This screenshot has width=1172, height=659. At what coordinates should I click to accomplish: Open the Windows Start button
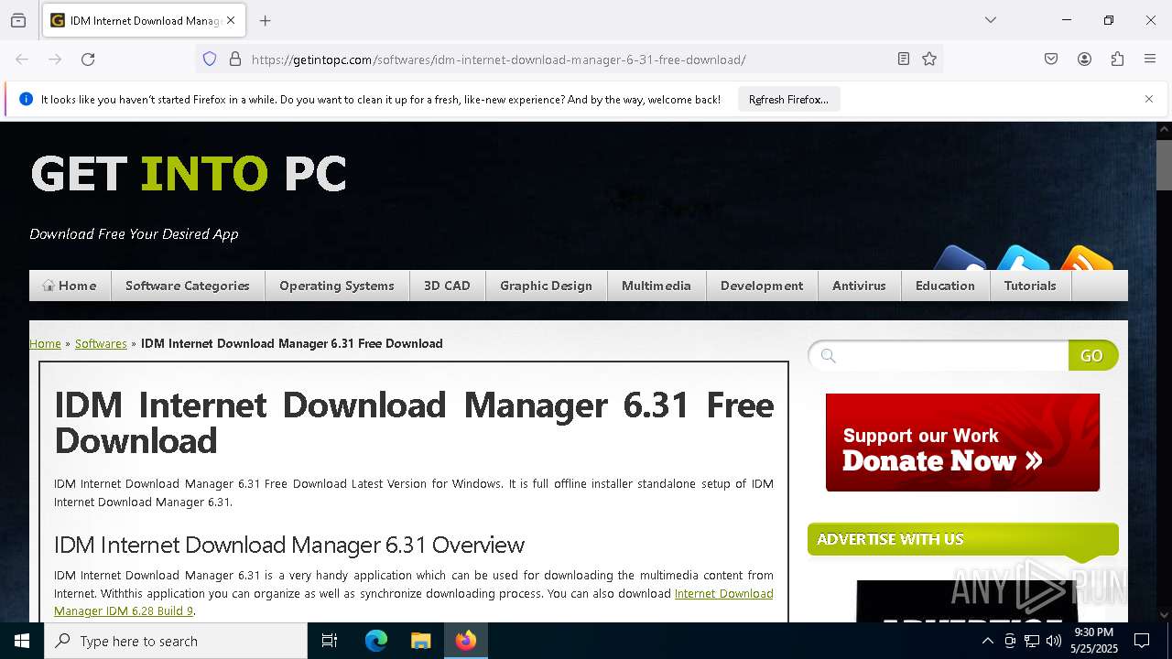22,641
